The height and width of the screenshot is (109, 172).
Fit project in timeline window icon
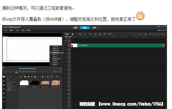[153, 34]
